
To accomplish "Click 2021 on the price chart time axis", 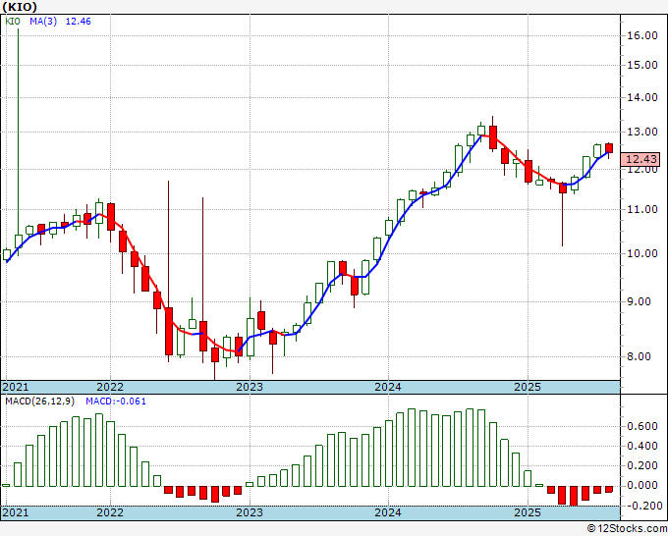I will point(16,387).
